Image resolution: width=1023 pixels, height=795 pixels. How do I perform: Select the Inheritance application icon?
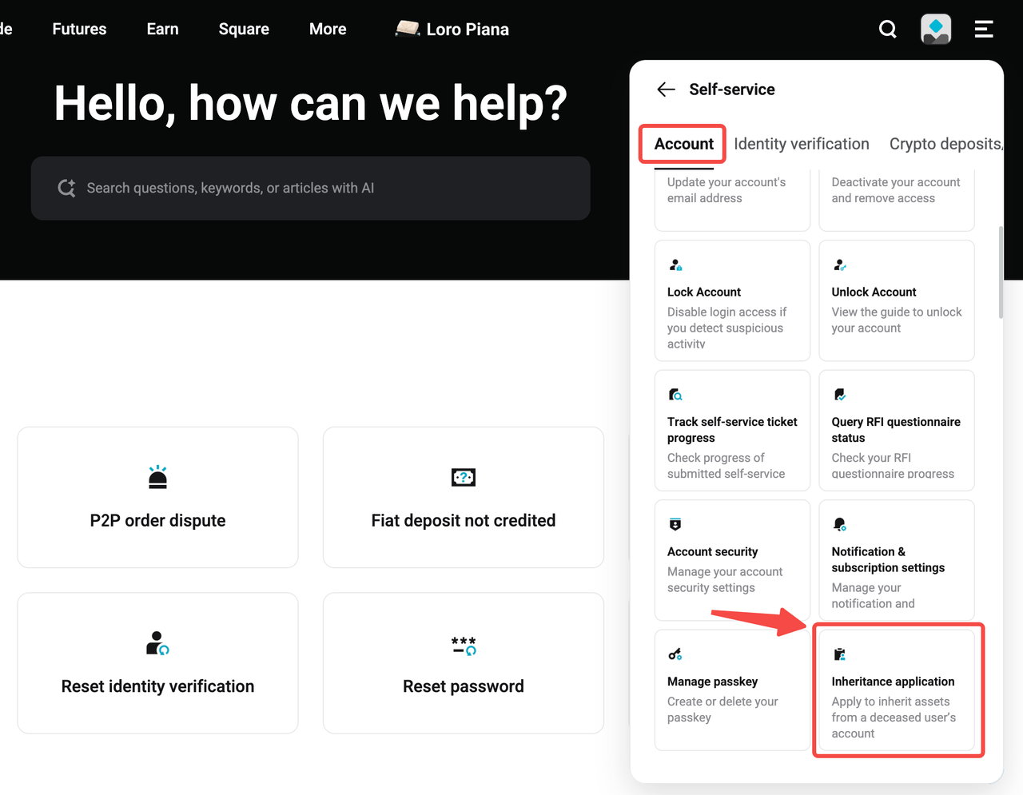click(x=839, y=654)
